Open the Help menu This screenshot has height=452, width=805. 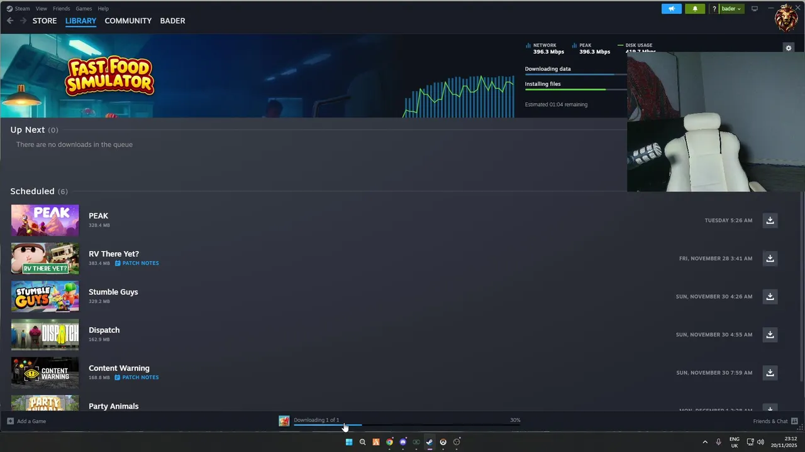click(104, 9)
